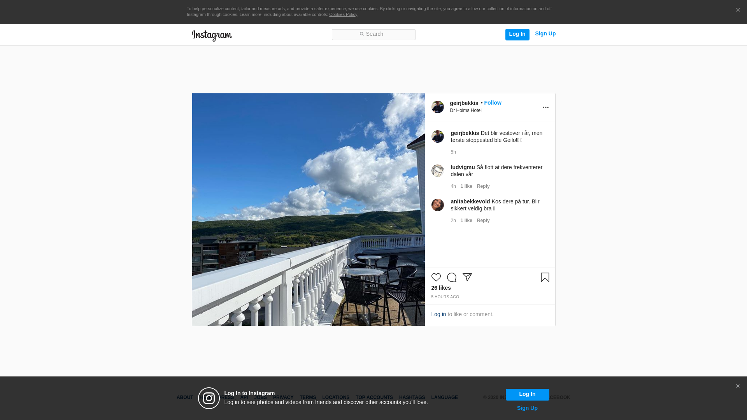747x420 pixels.
Task: Open the TERMS footer link
Action: tap(307, 397)
